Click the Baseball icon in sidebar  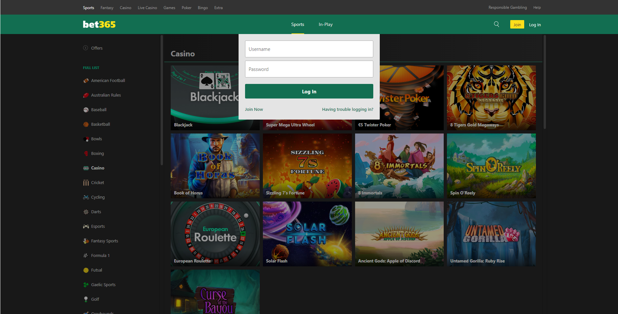[86, 110]
